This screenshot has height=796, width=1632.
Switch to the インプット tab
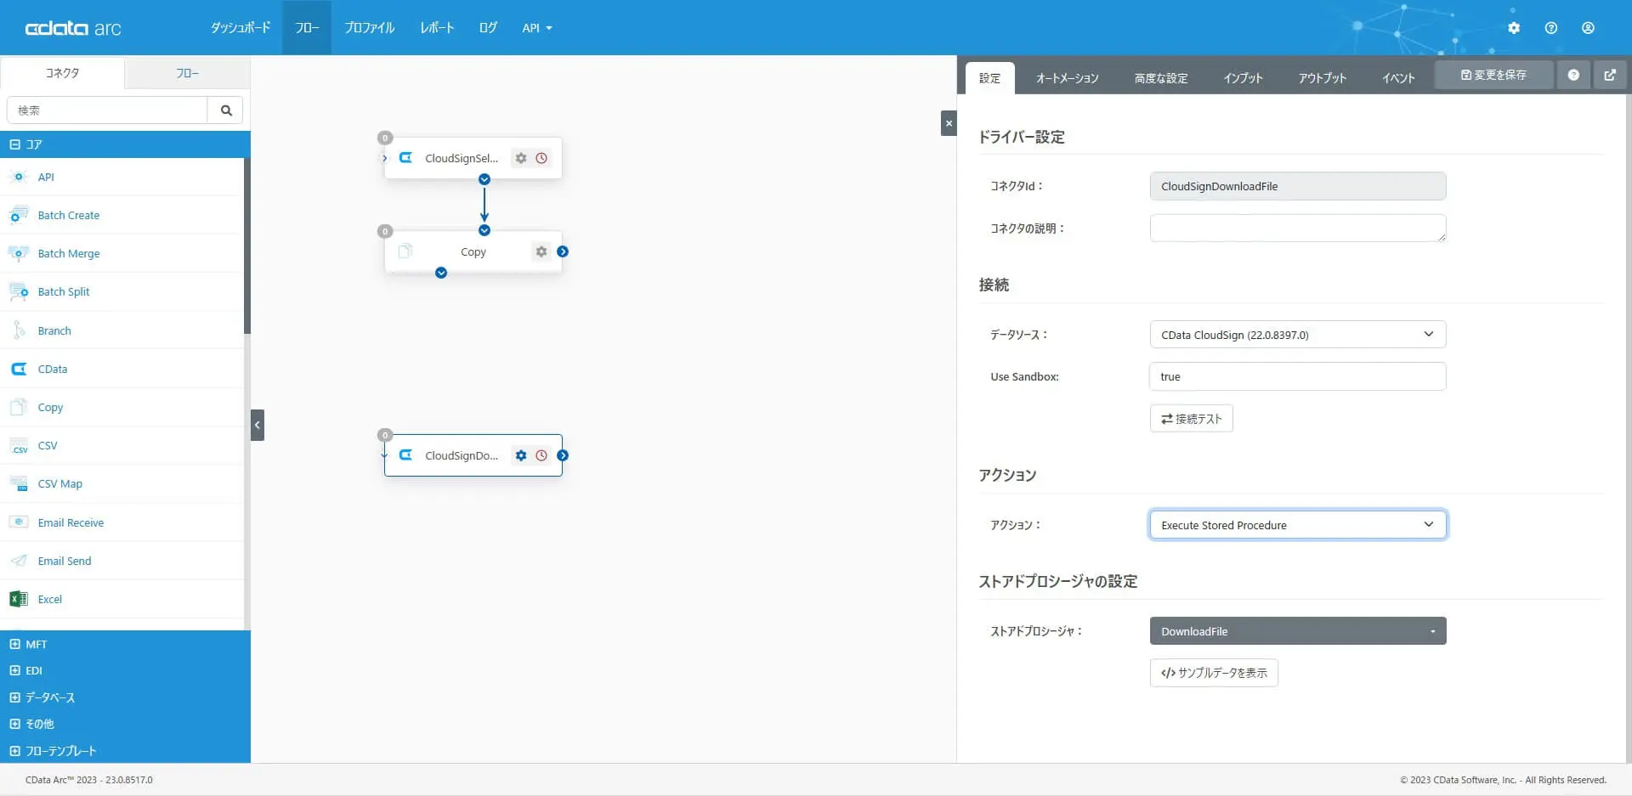[x=1243, y=78]
